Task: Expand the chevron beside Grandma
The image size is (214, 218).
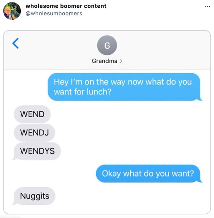Action: [x=121, y=61]
